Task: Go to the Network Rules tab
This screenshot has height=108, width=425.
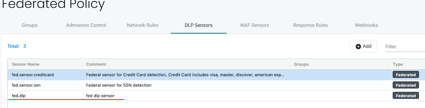Action: pyautogui.click(x=143, y=25)
